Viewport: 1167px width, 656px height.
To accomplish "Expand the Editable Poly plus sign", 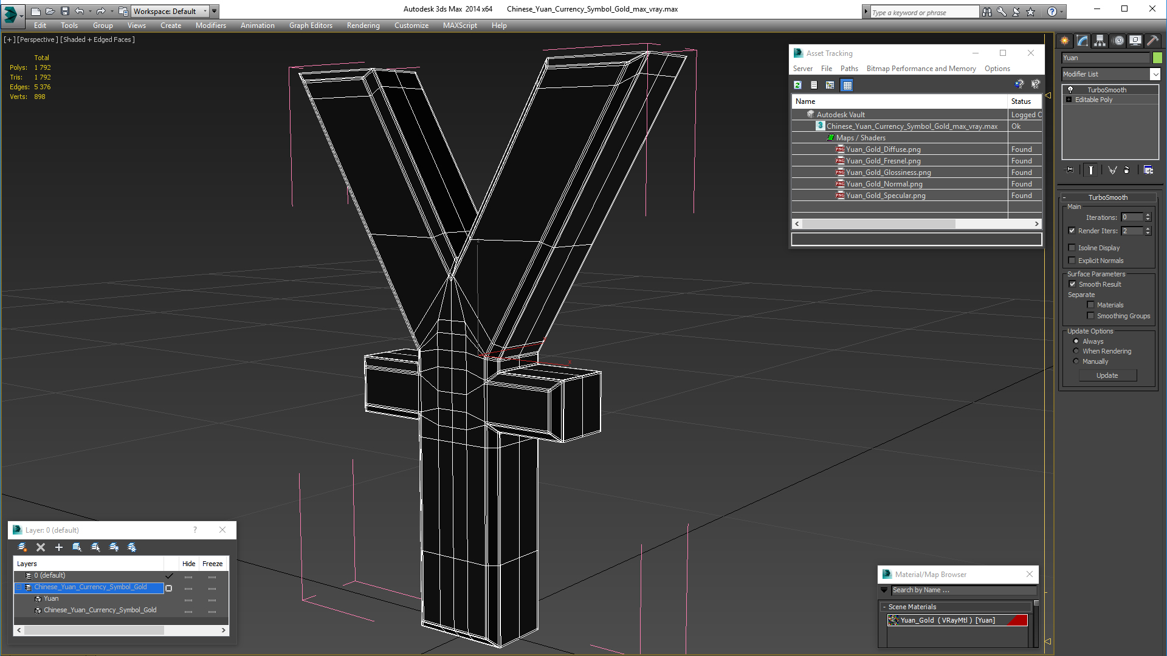I will click(1069, 100).
